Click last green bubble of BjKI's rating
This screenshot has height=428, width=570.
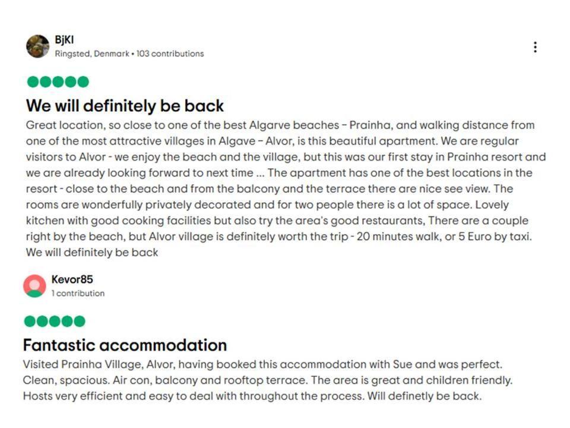(x=83, y=81)
